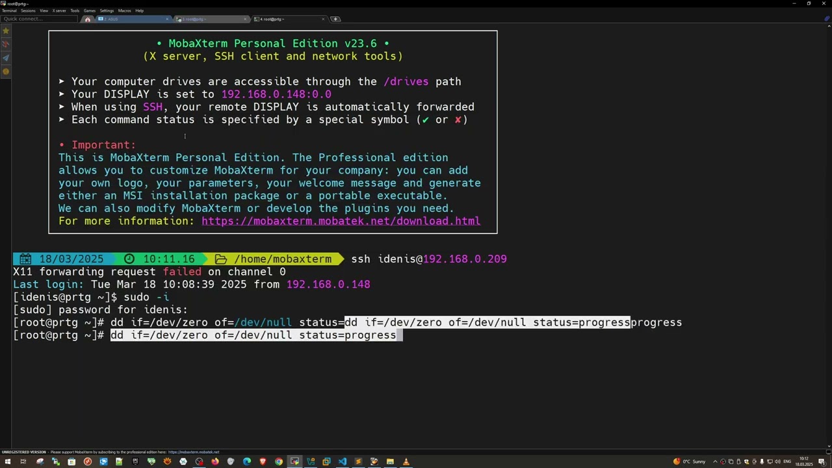The image size is (832, 468).
Task: Open the X server menu
Action: (x=59, y=10)
